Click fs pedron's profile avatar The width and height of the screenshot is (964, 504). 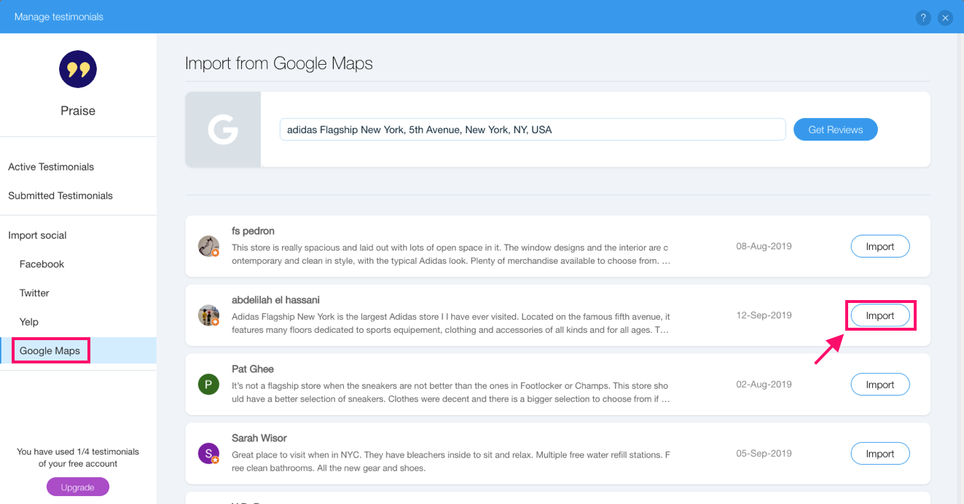click(x=208, y=245)
